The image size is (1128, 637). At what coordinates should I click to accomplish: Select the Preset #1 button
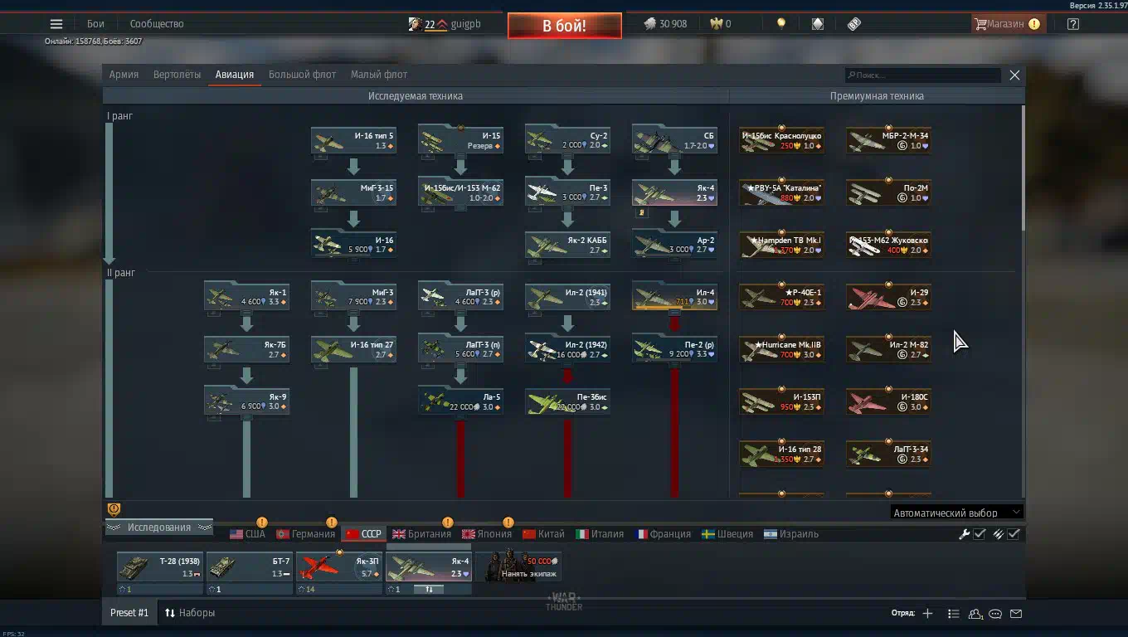tap(129, 613)
